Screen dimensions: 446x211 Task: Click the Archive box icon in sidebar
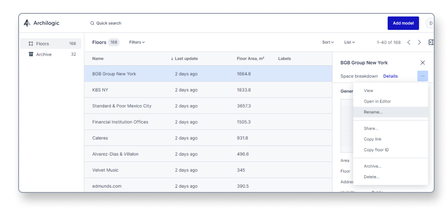31,54
